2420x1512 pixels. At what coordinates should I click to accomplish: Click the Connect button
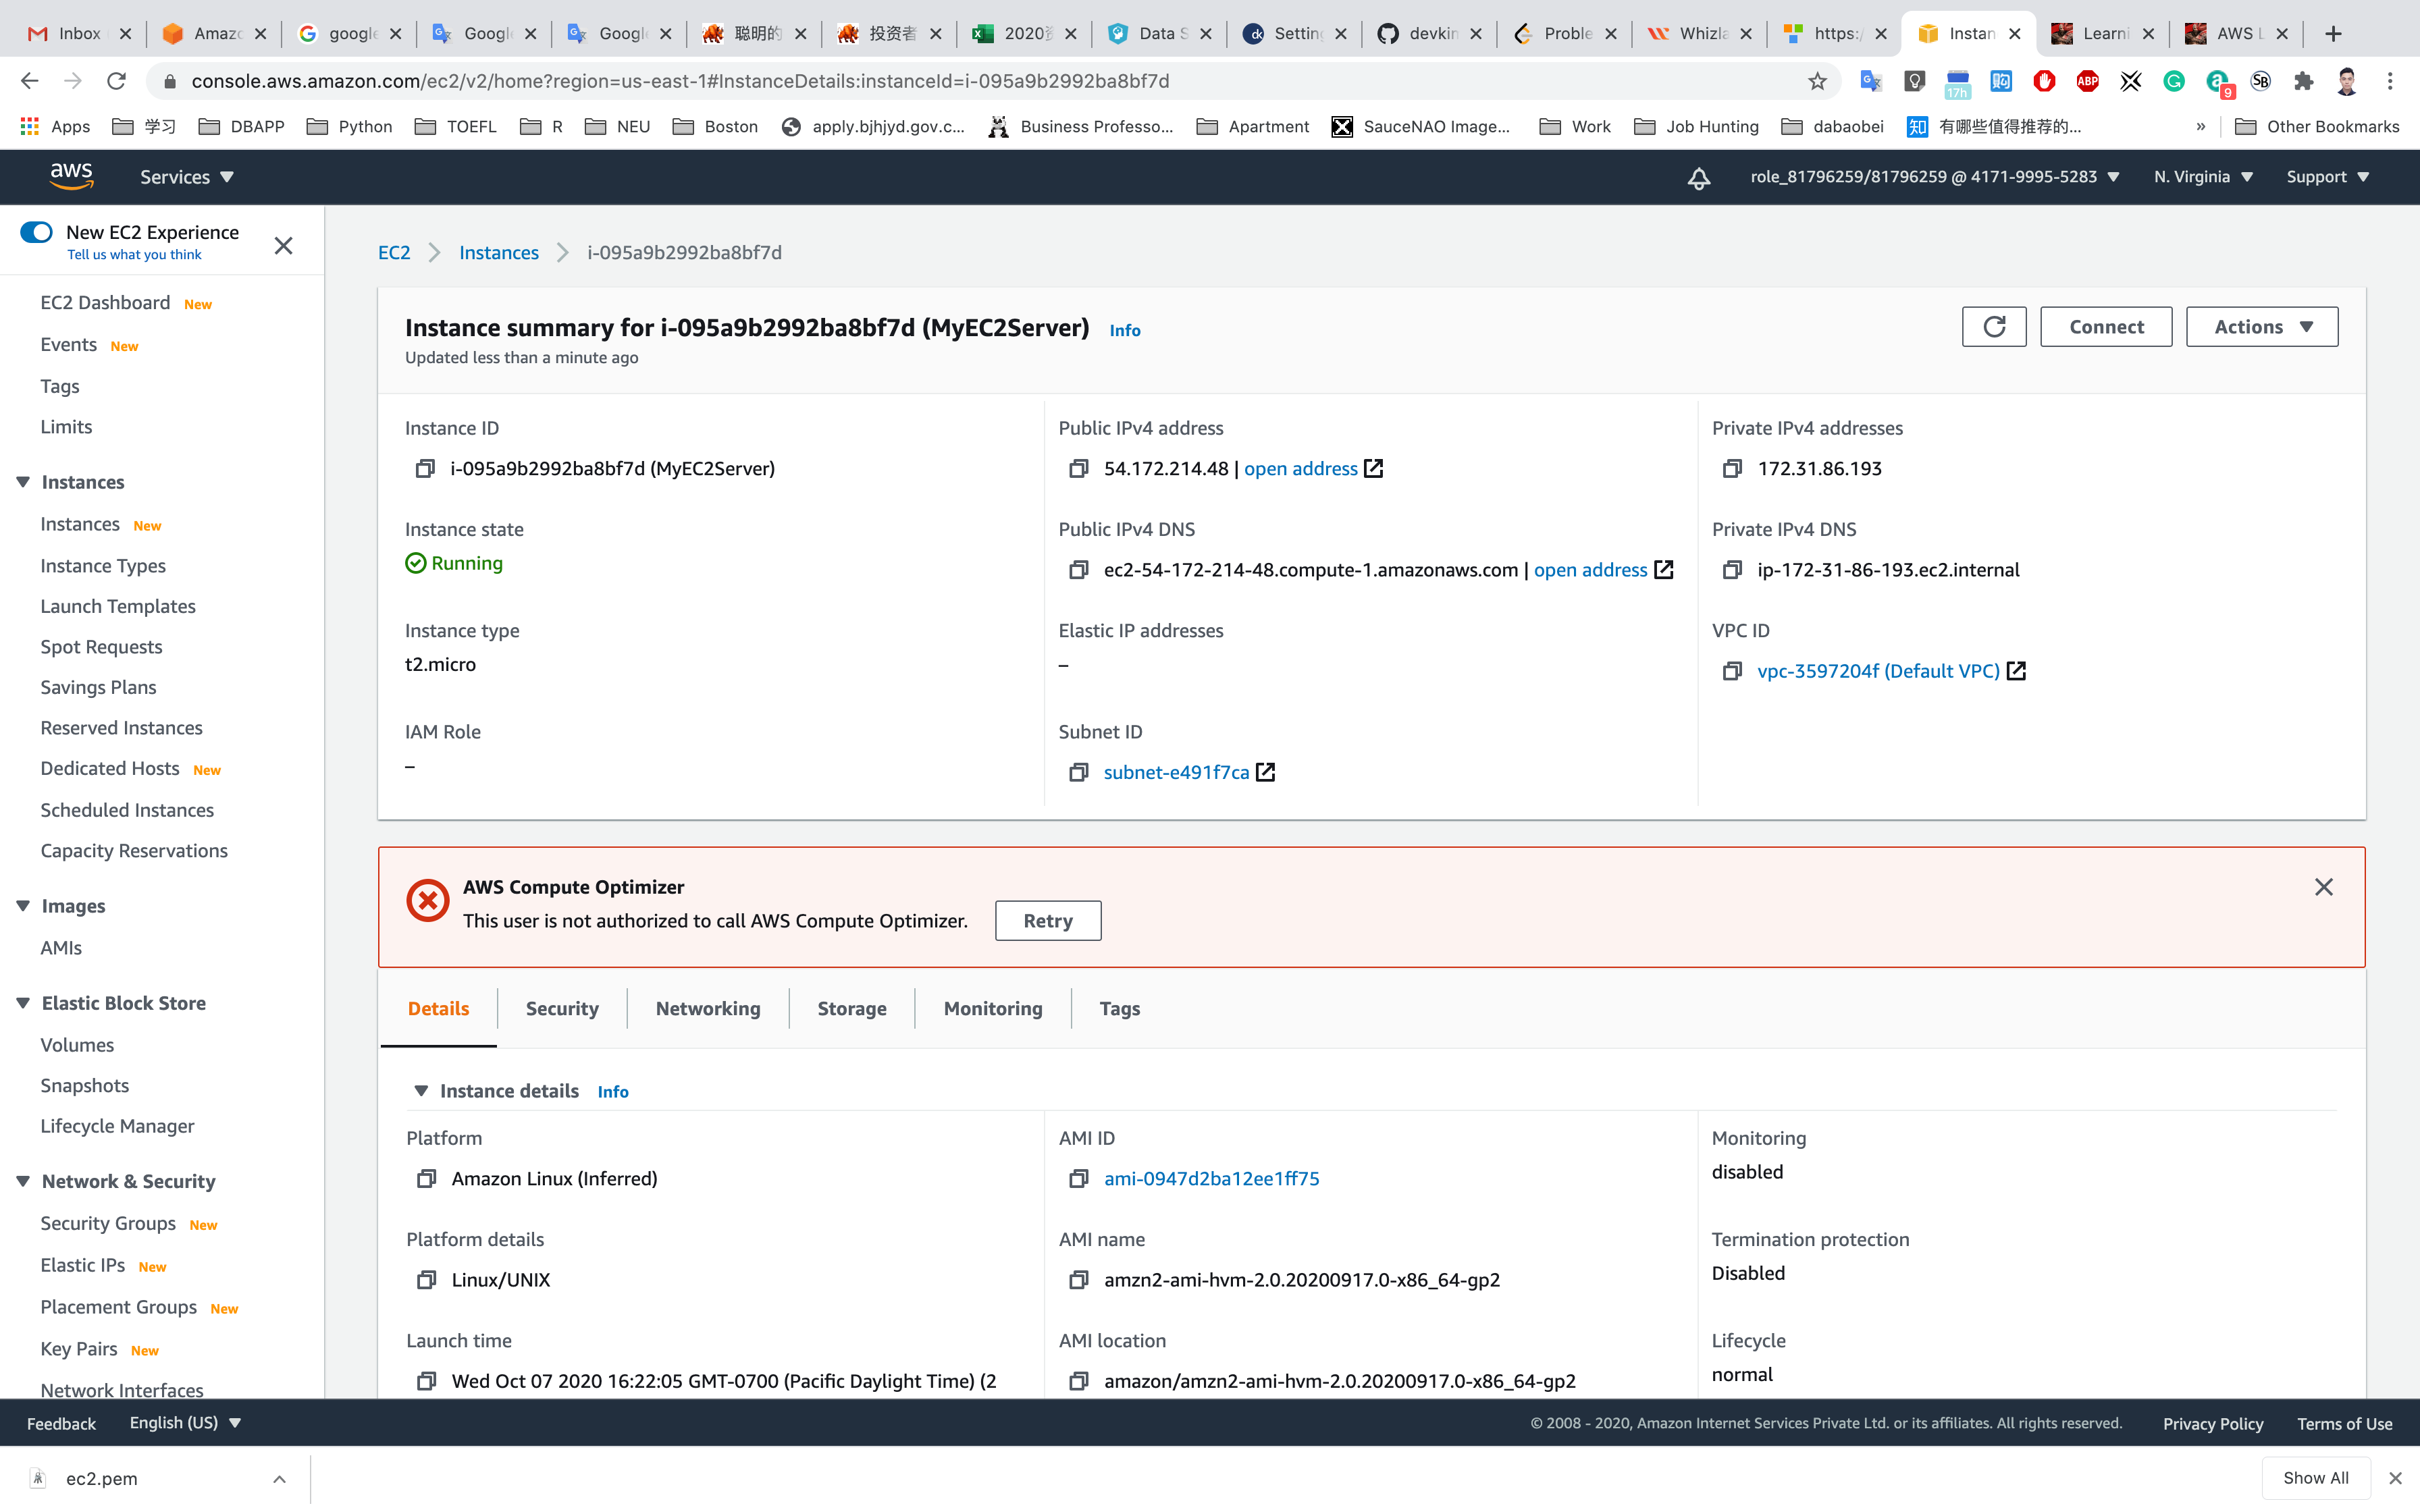point(2105,327)
